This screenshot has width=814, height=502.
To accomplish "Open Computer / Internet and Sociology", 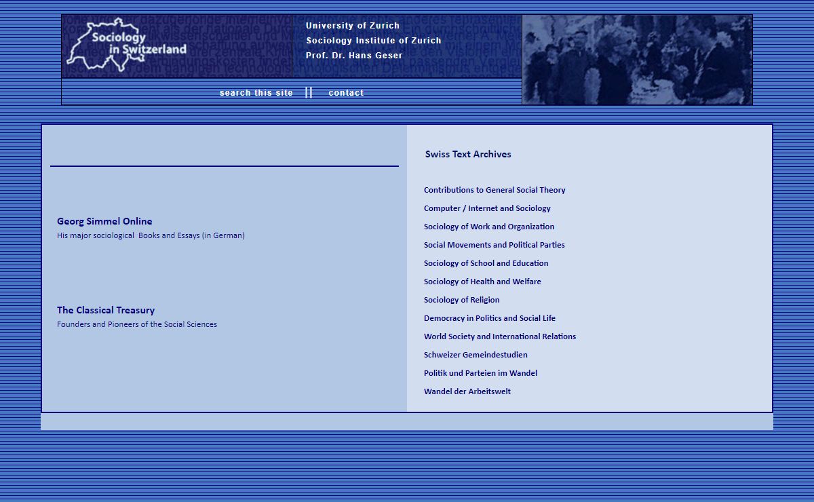I will pos(487,208).
